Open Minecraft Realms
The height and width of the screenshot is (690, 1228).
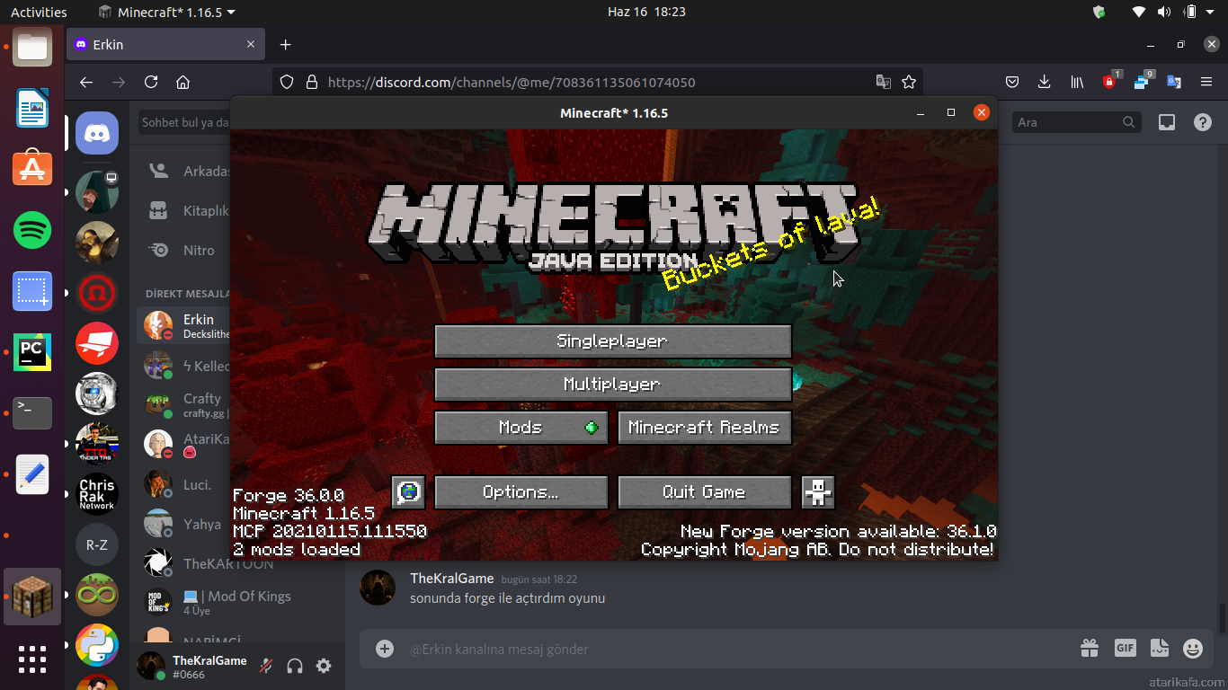tap(705, 428)
